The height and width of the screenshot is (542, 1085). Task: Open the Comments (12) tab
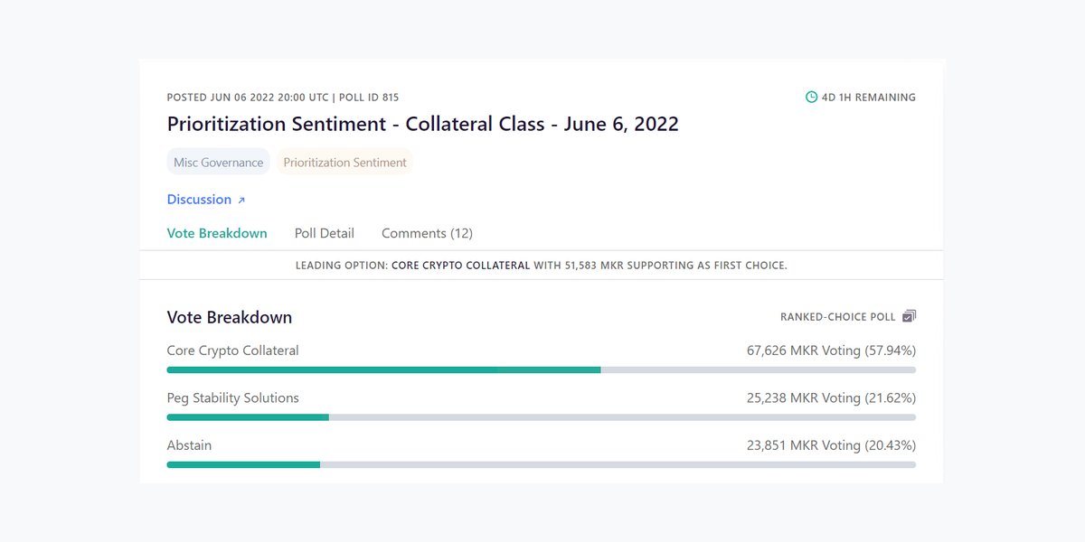coord(427,233)
